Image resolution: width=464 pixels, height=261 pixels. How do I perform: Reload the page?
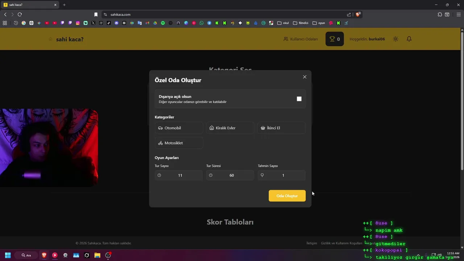(x=20, y=14)
